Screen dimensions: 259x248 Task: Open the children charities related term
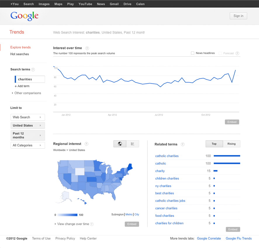[167, 178]
